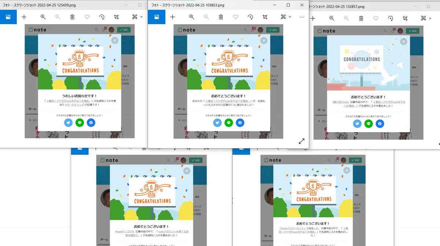The height and width of the screenshot is (246, 440).
Task: Close the congratulations popup in 132857.png image
Action: (404, 41)
